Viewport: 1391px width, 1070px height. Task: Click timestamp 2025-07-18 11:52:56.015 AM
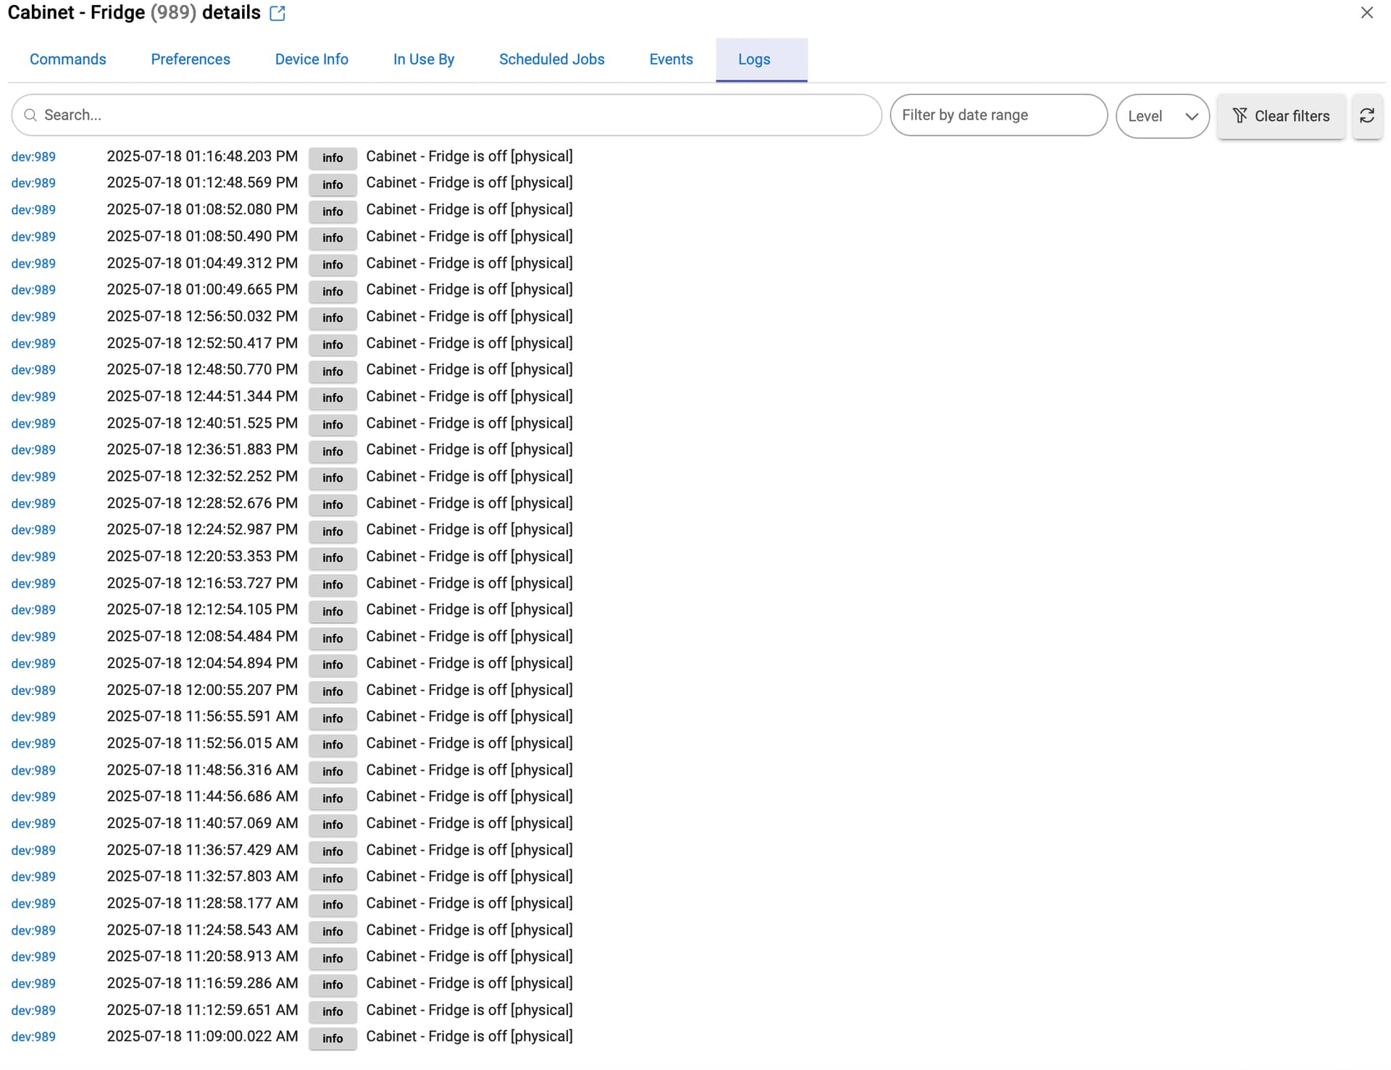pyautogui.click(x=202, y=743)
